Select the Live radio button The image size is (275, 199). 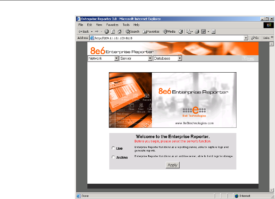click(113, 148)
